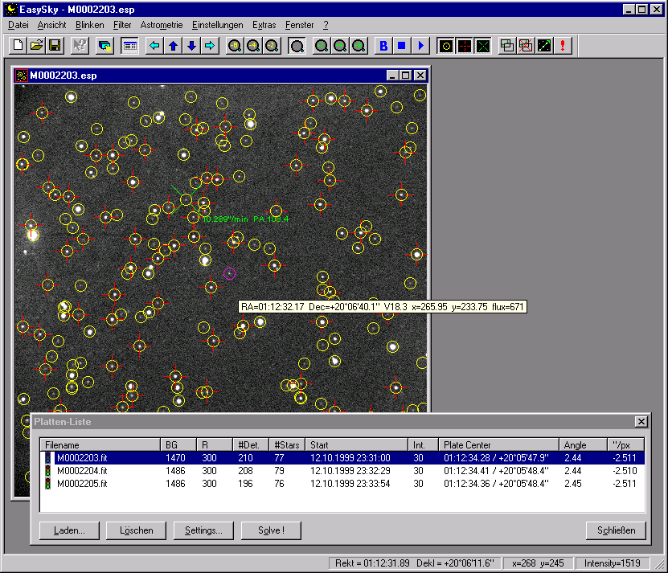Click the new file toolbar icon
This screenshot has height=573, width=668.
point(18,46)
